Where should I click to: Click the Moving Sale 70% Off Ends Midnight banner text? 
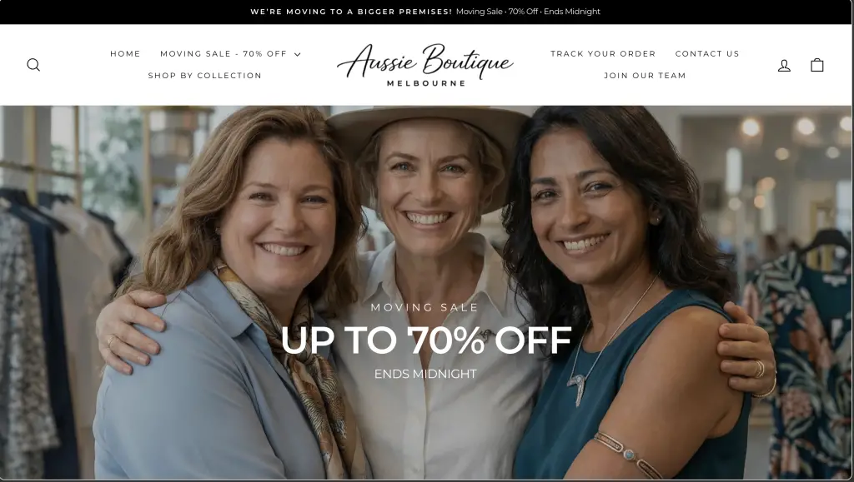click(528, 12)
